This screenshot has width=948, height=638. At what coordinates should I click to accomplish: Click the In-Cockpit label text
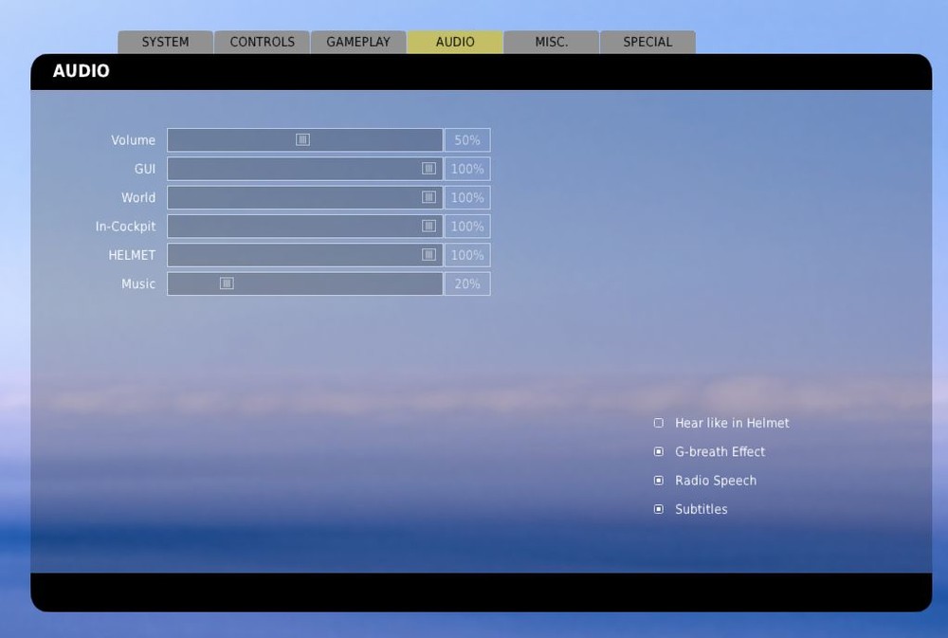(x=125, y=227)
